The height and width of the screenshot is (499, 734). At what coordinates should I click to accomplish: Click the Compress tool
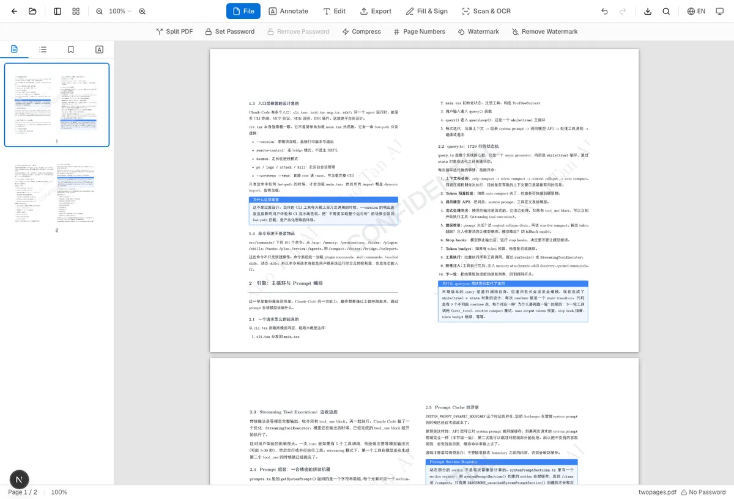pyautogui.click(x=361, y=32)
